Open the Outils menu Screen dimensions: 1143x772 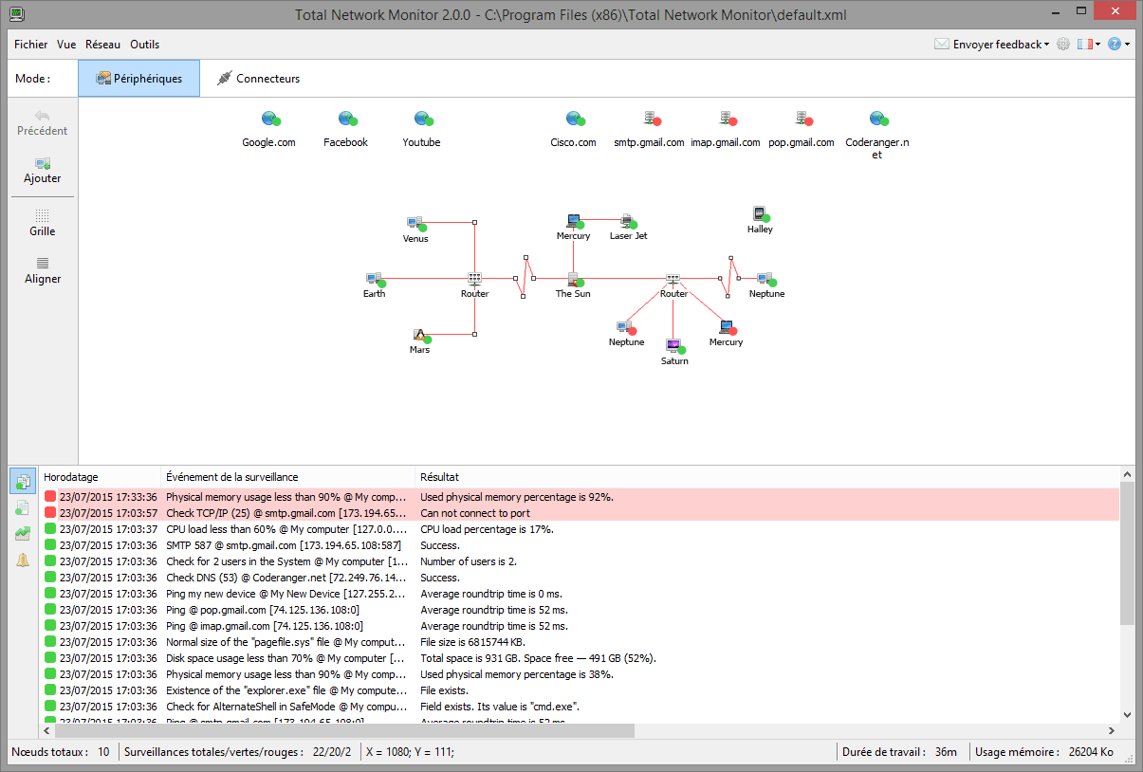point(144,45)
